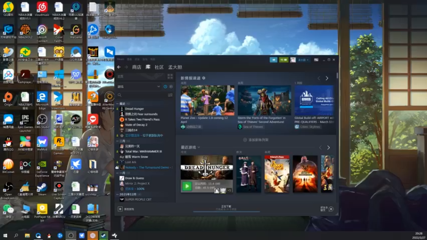Open the Dread Hunger banner thumbnail

207,167
